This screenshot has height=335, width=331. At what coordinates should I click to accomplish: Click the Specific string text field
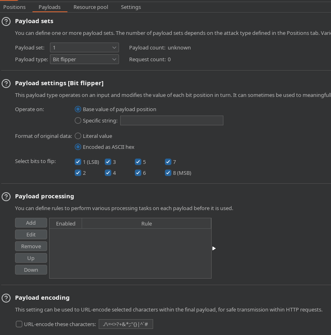click(171, 120)
